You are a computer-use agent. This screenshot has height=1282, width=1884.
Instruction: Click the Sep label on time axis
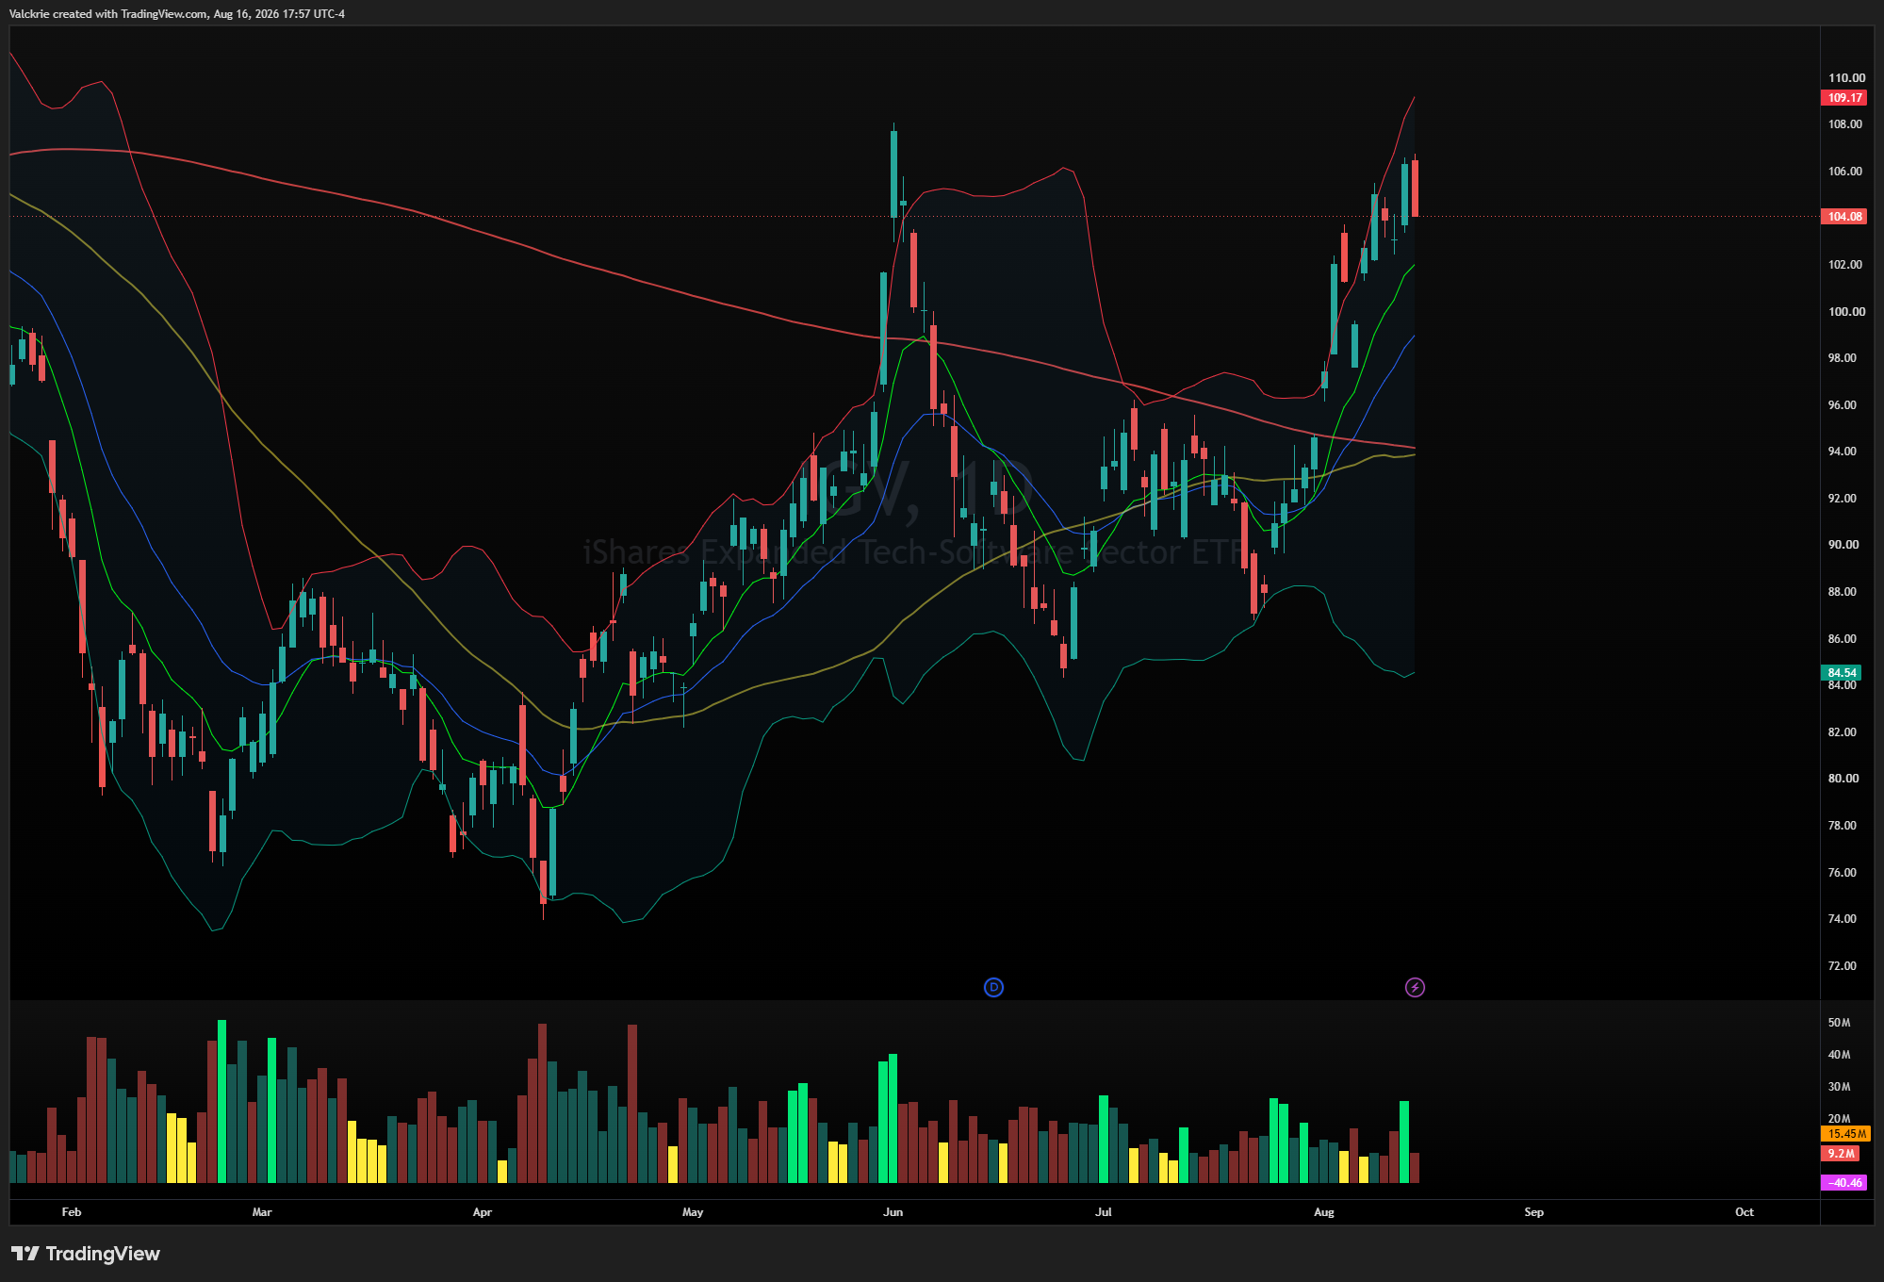click(x=1534, y=1212)
